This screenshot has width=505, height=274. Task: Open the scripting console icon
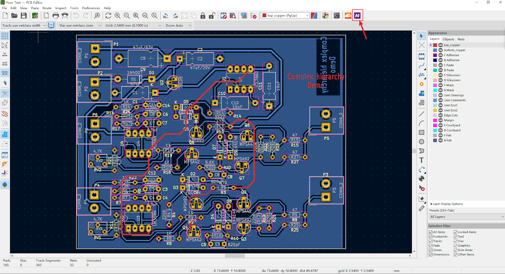point(337,15)
